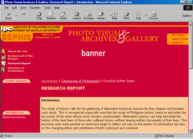Open the Discuss toolbar button

(153, 16)
